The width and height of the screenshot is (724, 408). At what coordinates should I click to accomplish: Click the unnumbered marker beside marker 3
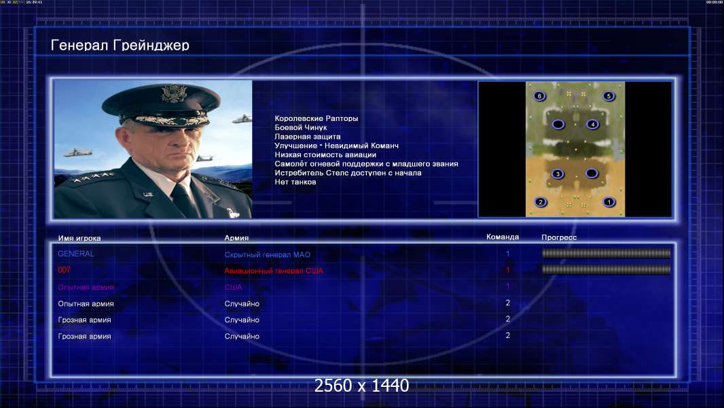coord(592,173)
